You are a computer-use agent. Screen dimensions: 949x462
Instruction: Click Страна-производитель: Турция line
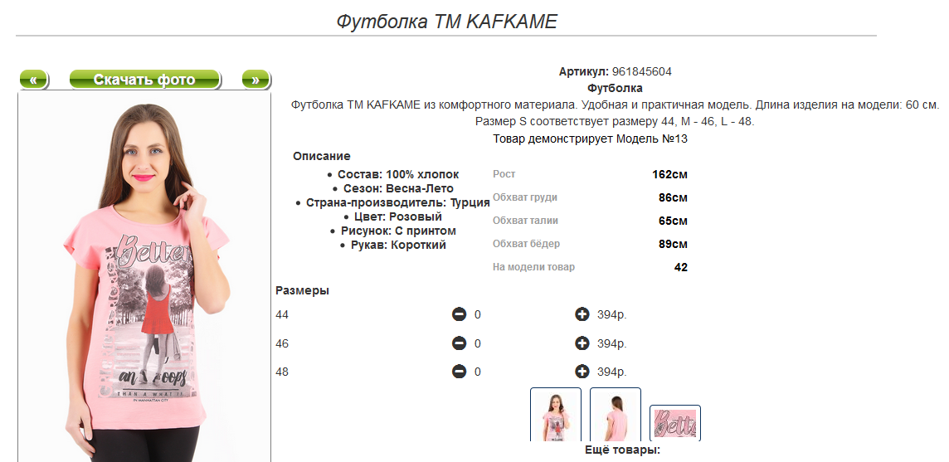(397, 203)
